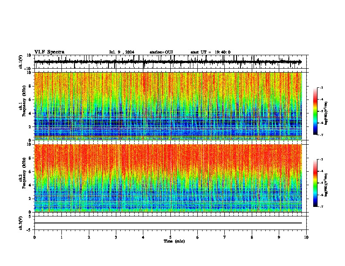Click the ch.1 spectrogram plot area

pos(168,106)
